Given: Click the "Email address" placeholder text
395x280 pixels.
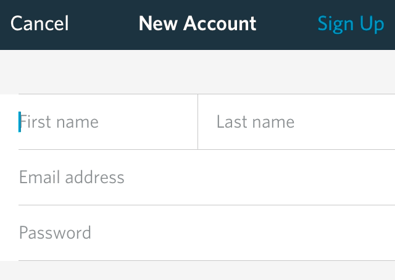Looking at the screenshot, I should 72,178.
